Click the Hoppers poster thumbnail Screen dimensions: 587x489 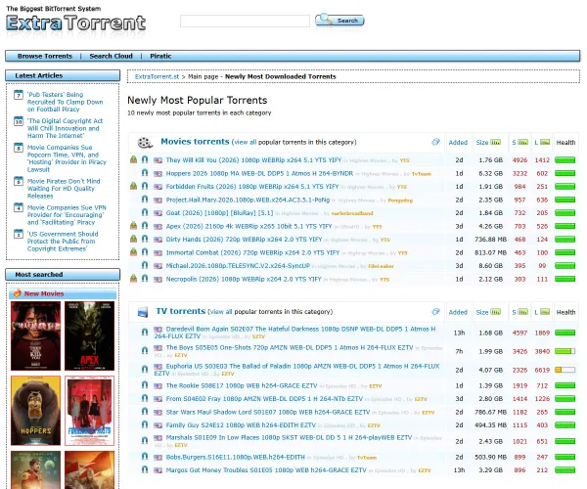click(35, 411)
